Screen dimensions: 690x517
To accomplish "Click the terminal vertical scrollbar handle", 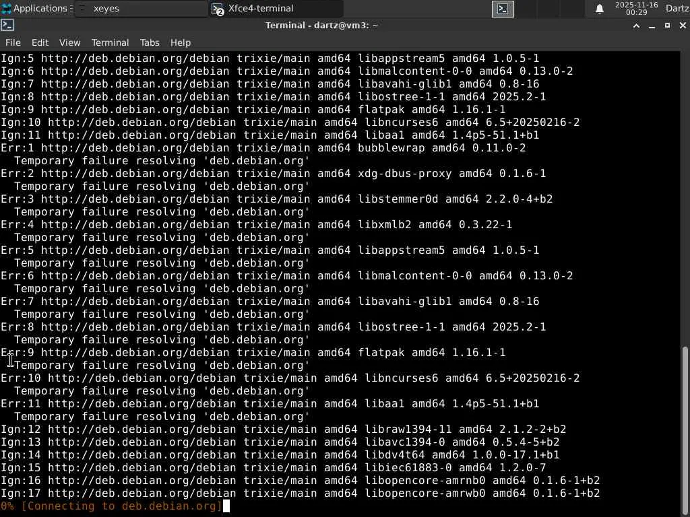I will pyautogui.click(x=685, y=431).
